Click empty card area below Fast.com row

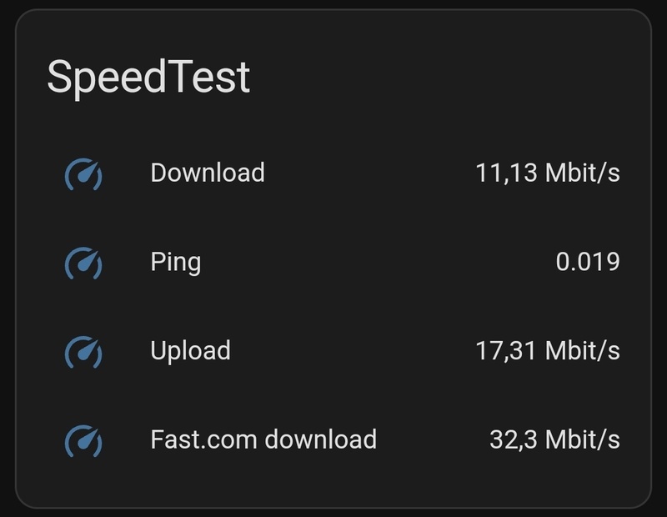333,485
